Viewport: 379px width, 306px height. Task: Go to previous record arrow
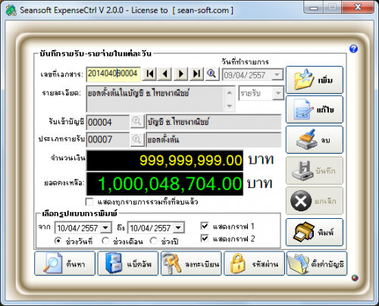pos(165,74)
